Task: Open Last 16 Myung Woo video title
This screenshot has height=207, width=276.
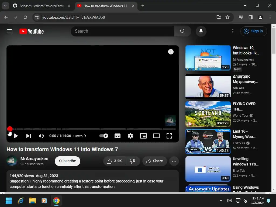Action: tap(244, 134)
